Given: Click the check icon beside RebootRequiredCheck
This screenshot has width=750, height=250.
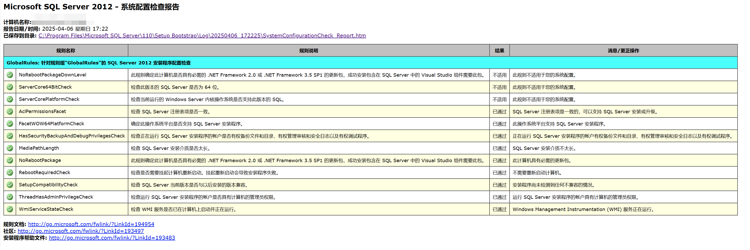Looking at the screenshot, I should 10,173.
